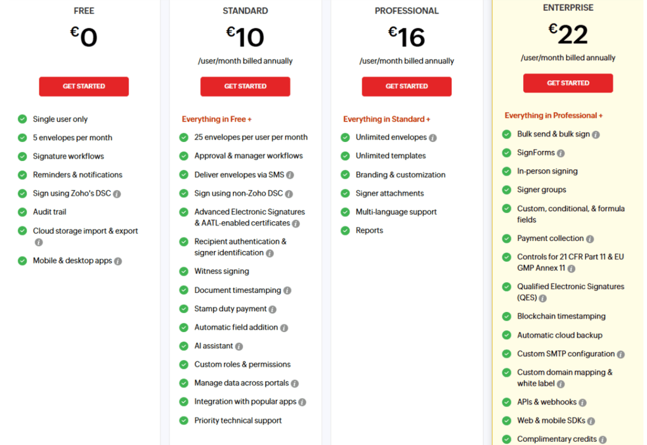Viewport: 647px width, 445px height.
Task: View info for AI assistant feature
Action: 239,346
